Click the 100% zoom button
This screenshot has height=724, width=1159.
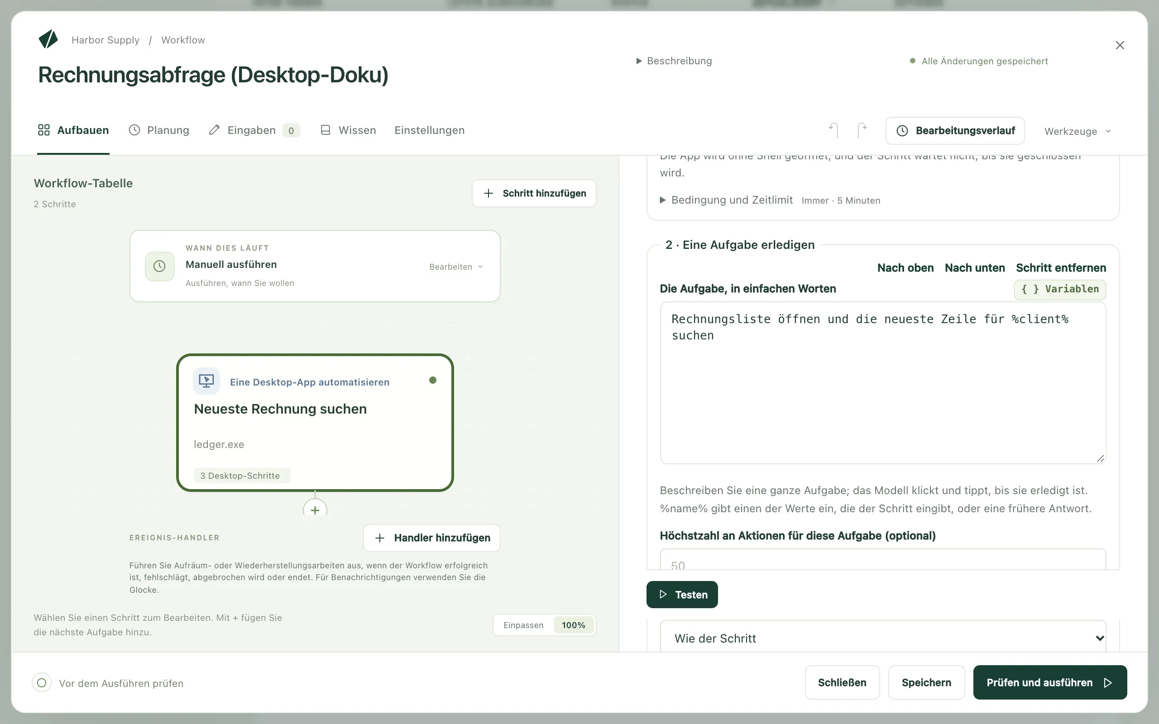coord(573,625)
